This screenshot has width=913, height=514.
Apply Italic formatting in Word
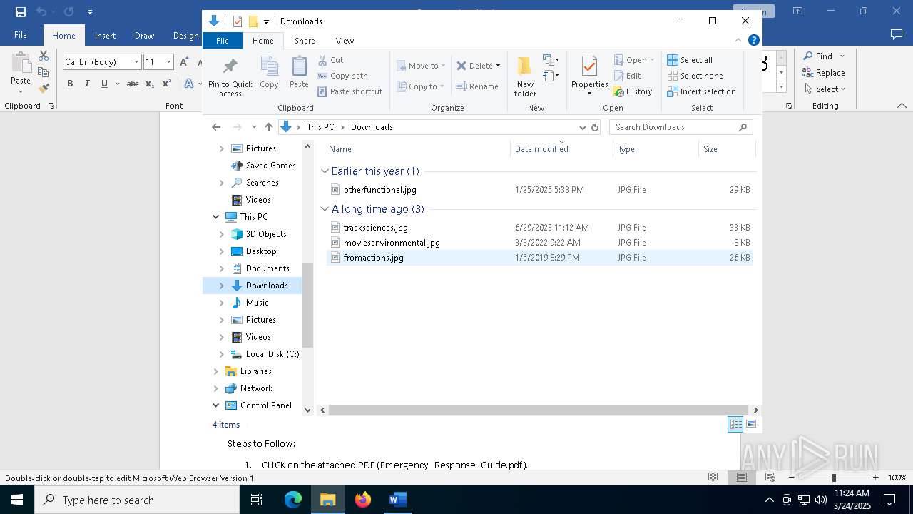click(x=87, y=84)
